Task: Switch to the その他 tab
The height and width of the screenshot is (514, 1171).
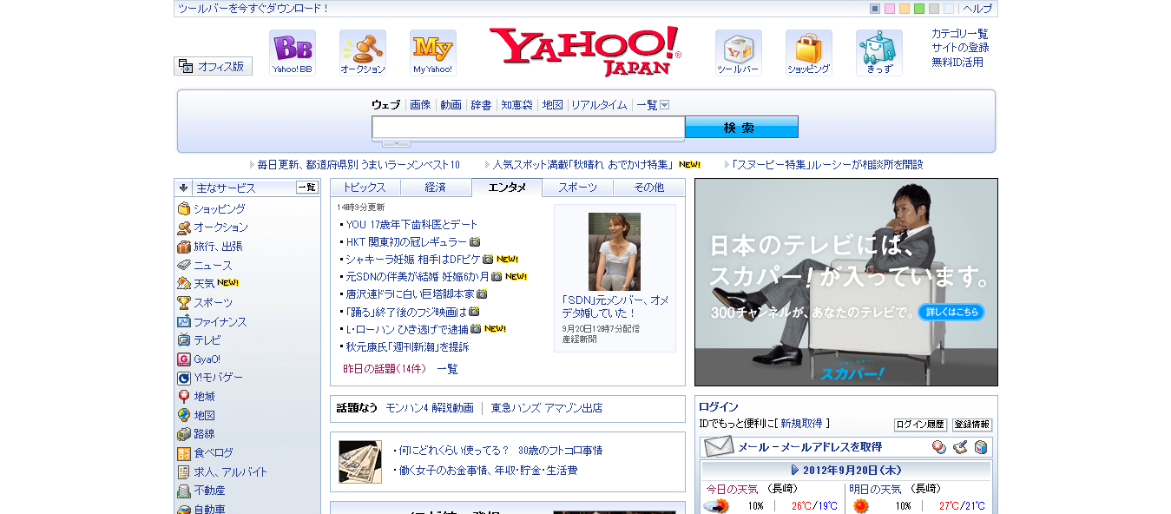Action: 649,188
